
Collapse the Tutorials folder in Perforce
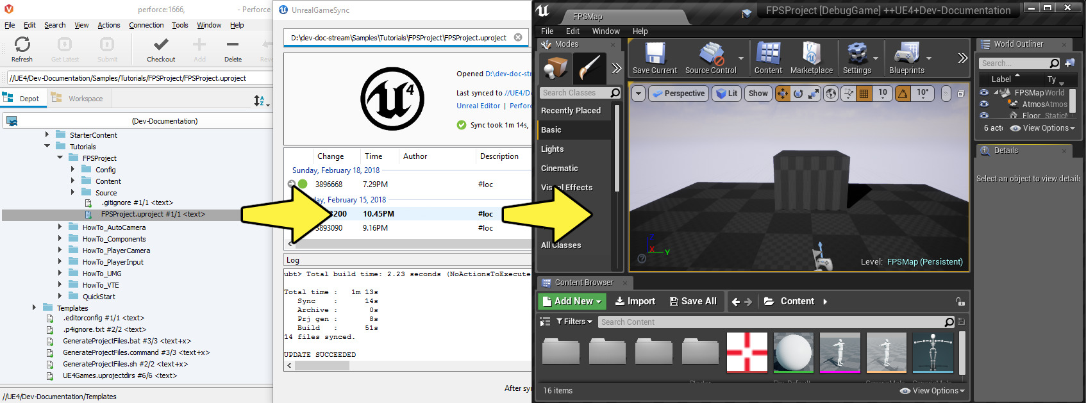coord(47,146)
